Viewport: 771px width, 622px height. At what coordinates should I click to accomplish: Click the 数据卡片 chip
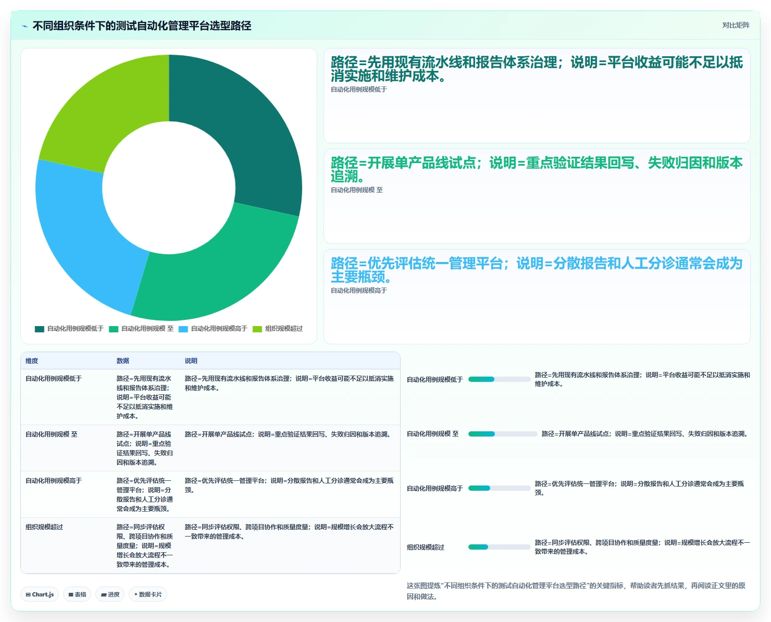coord(148,594)
